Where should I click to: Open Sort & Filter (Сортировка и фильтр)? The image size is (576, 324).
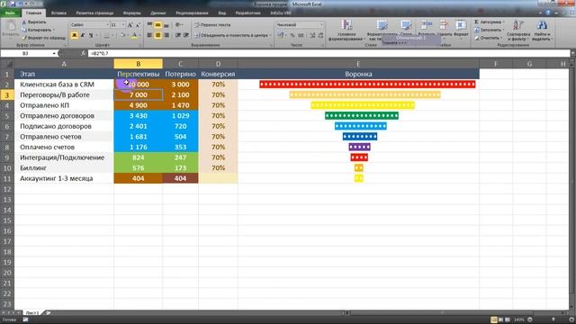[518, 30]
